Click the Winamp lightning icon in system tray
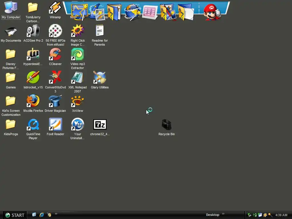 coord(265,215)
